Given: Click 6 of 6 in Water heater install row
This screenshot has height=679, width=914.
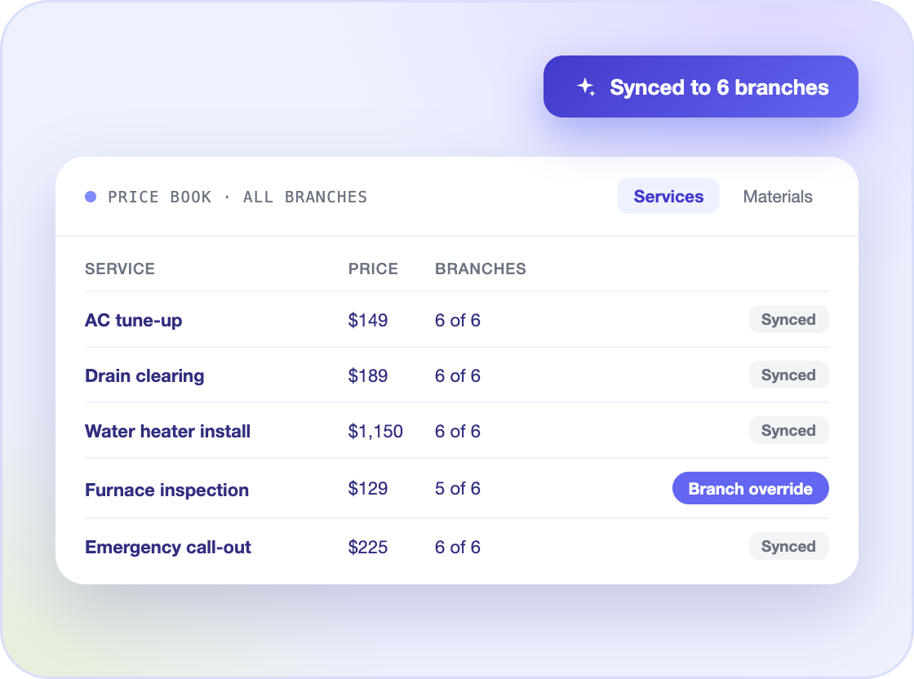Looking at the screenshot, I should point(458,431).
